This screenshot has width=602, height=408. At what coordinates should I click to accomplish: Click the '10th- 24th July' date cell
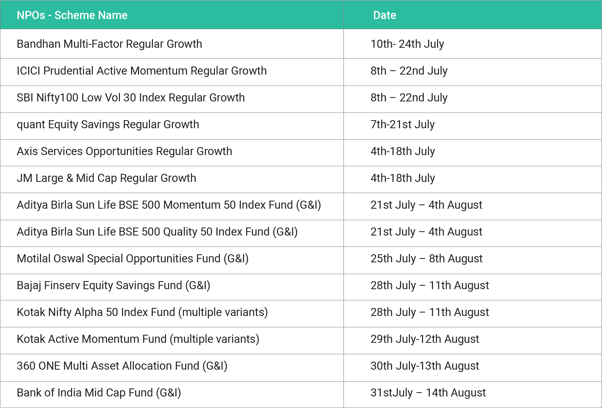(407, 44)
